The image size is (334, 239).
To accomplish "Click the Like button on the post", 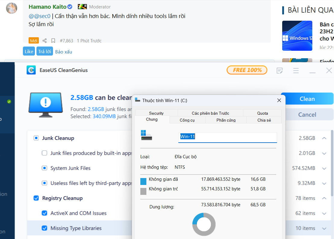I will coord(29,51).
